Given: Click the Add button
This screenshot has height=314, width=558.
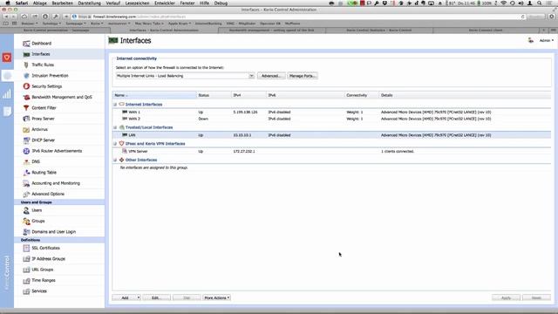Looking at the screenshot, I should coord(125,297).
